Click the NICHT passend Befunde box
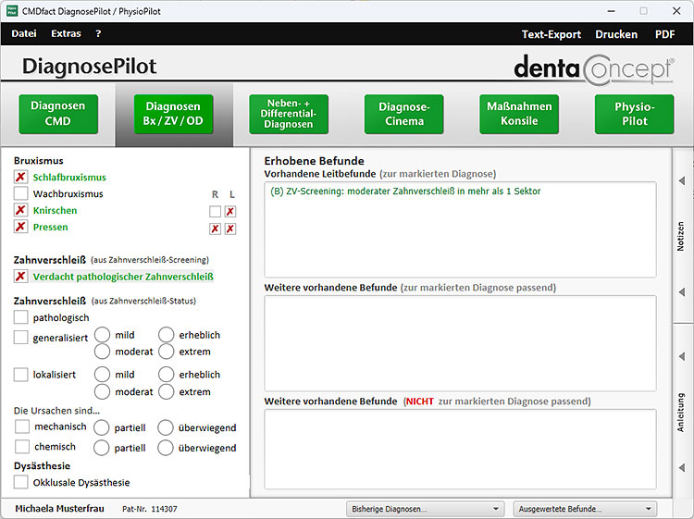 point(460,449)
